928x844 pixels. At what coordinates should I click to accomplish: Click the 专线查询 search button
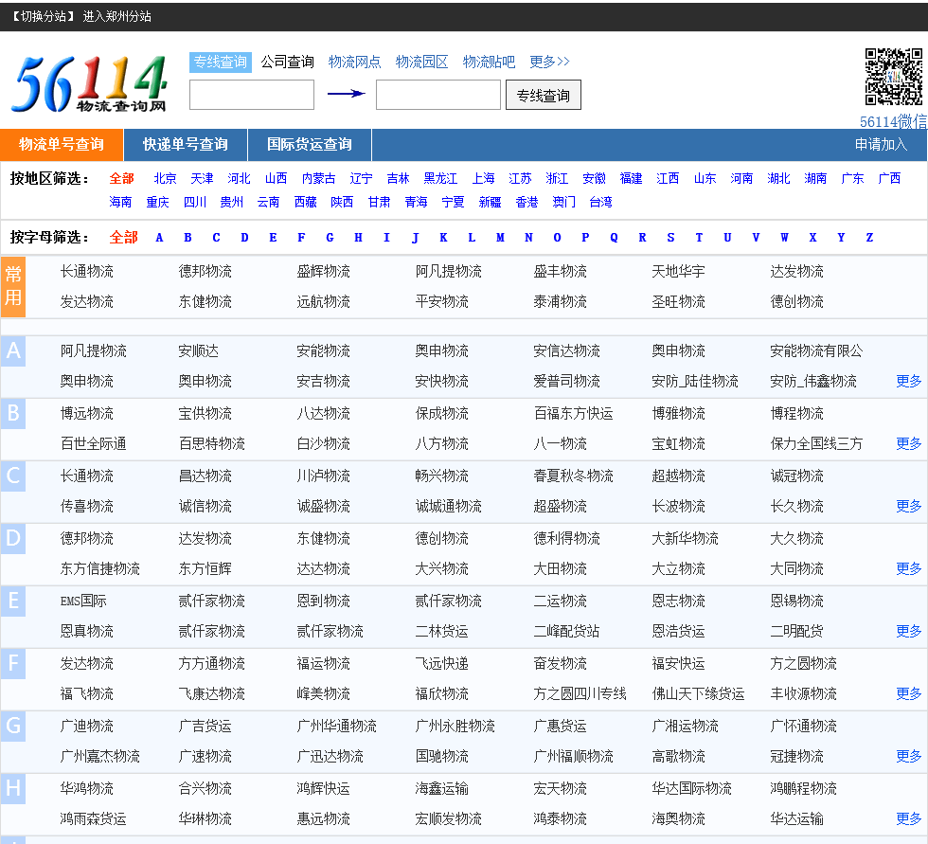coord(544,95)
